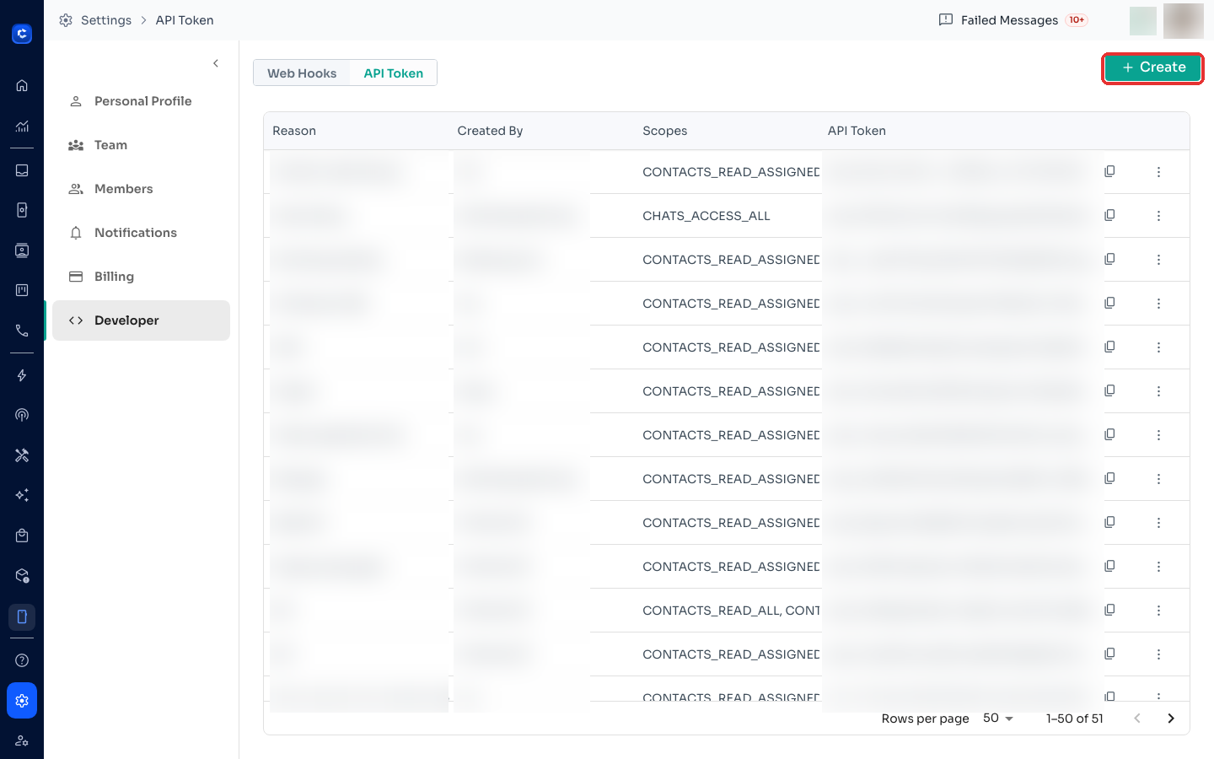Open the broadcast signal icon in sidebar
Screen dimensions: 1214x759
tap(22, 415)
